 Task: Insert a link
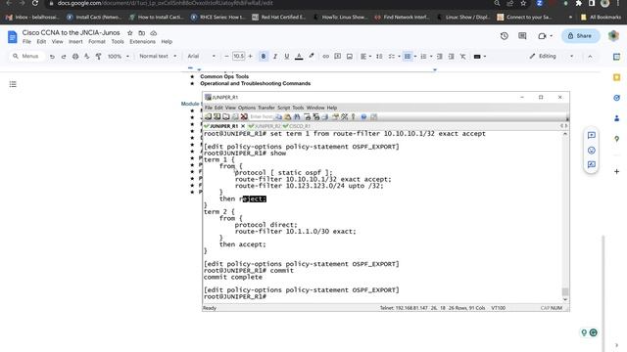(x=326, y=57)
